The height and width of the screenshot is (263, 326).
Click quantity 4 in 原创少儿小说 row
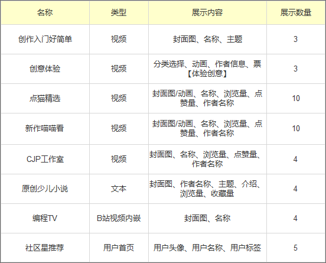[x=296, y=189]
